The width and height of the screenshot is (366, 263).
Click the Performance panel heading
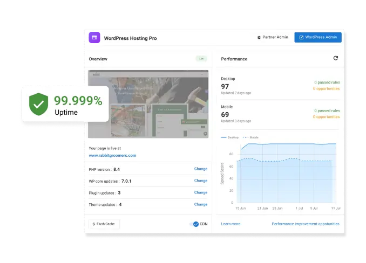[234, 59]
